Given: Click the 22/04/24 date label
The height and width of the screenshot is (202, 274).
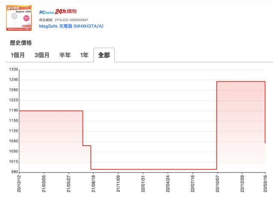Looking at the screenshot, I should pyautogui.click(x=168, y=184).
